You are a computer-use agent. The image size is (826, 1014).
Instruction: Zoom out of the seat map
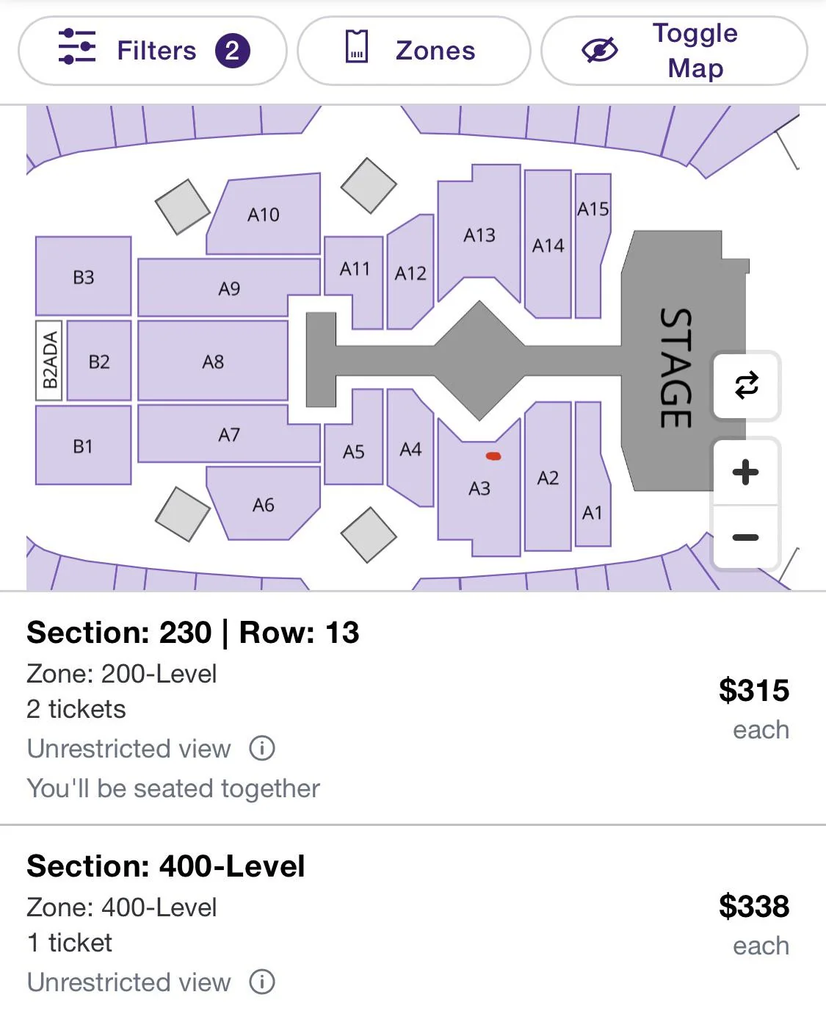point(746,537)
